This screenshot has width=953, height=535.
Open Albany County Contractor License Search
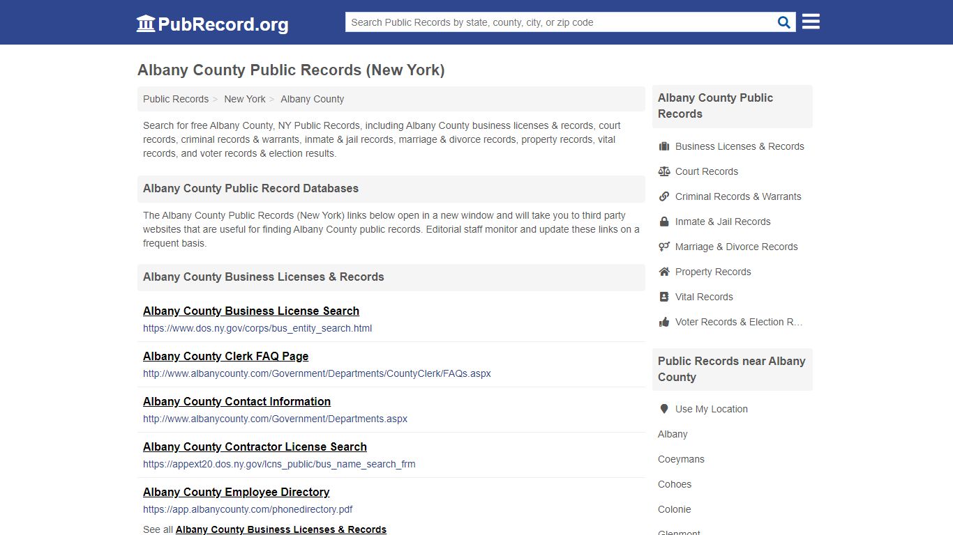pyautogui.click(x=255, y=447)
